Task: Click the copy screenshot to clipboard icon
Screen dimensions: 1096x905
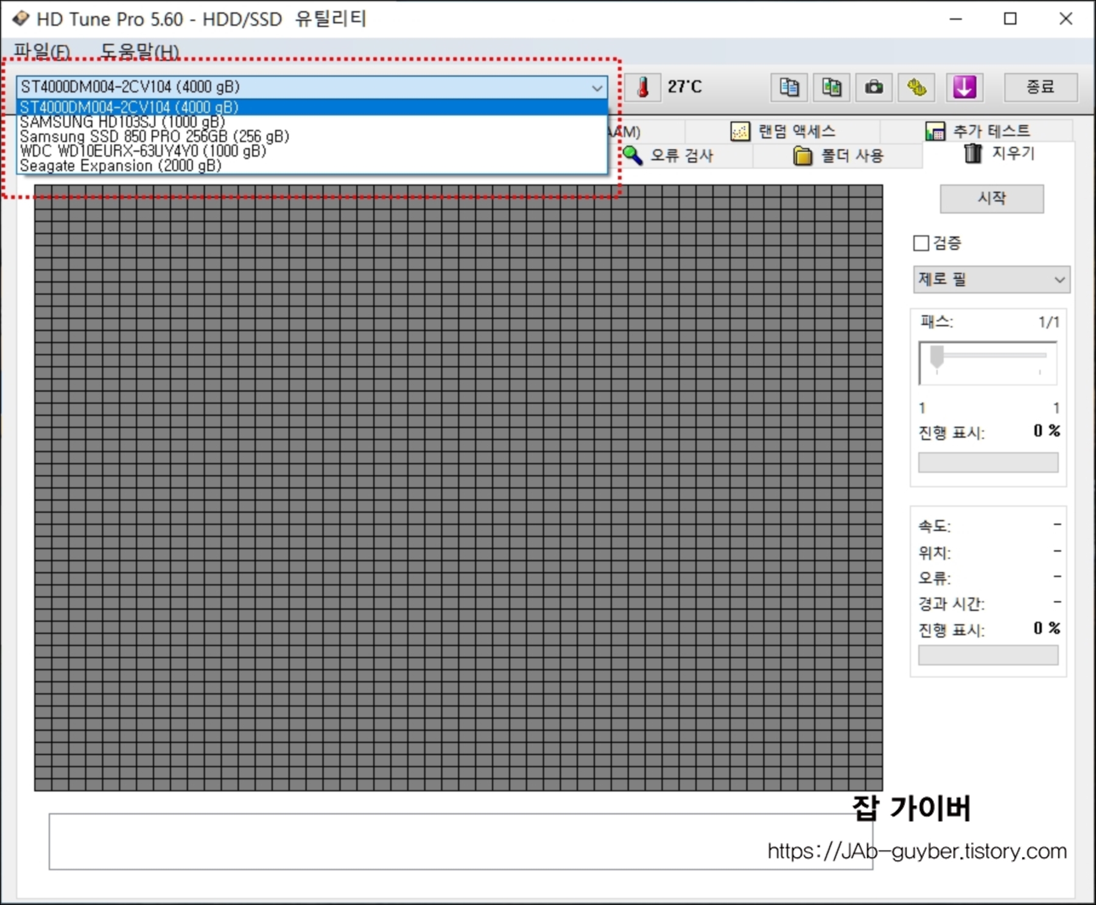Action: [x=831, y=87]
